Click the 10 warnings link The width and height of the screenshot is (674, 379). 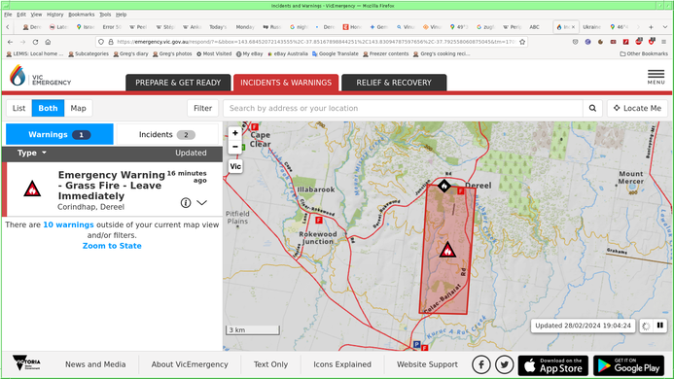pos(68,224)
